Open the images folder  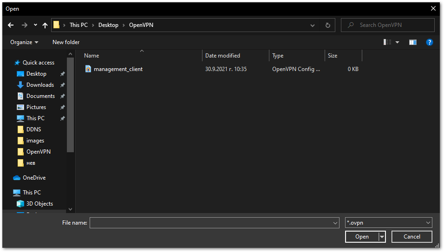[35, 141]
